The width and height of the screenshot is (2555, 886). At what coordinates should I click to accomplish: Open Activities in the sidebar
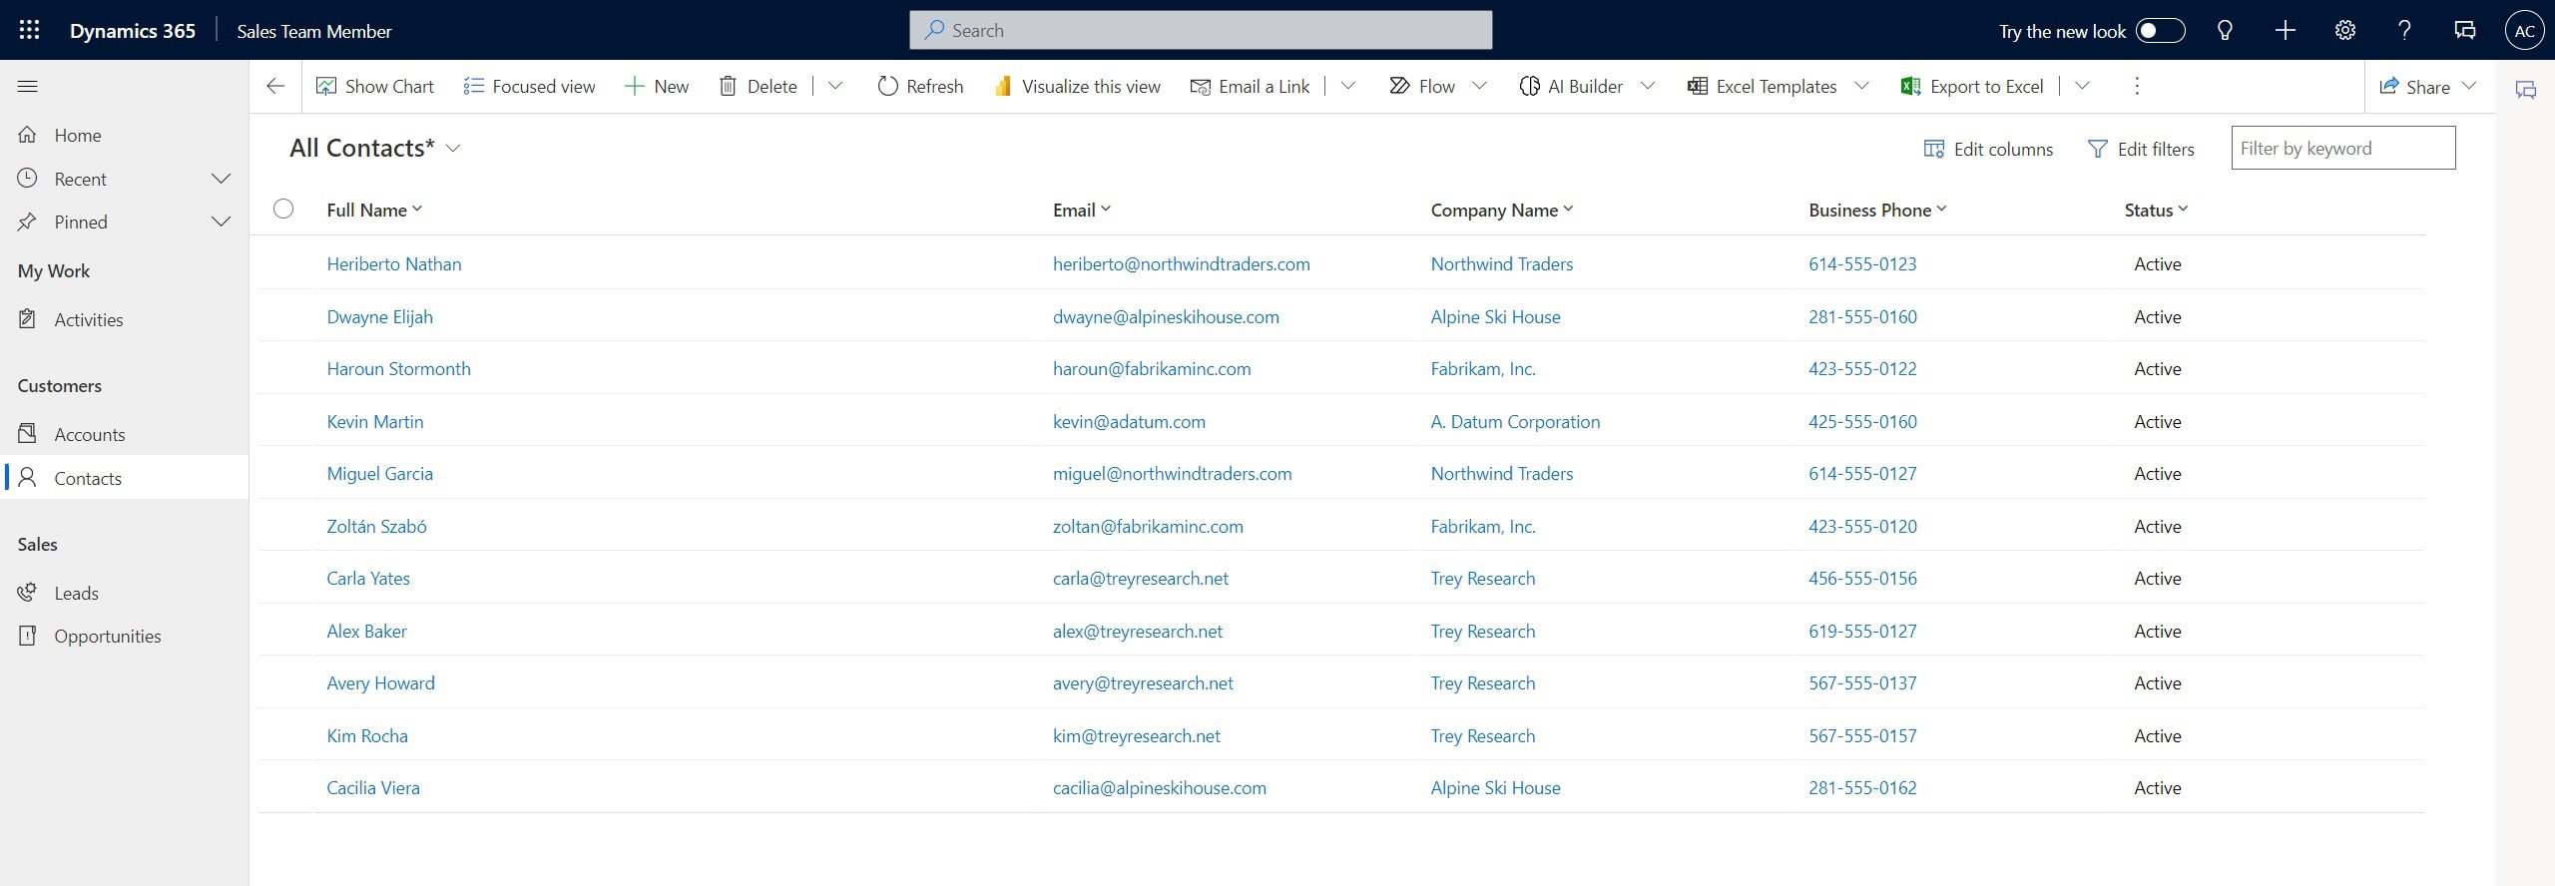(124, 319)
